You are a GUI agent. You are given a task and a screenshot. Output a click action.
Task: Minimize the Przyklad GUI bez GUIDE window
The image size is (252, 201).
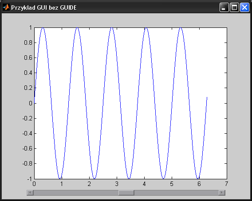point(224,8)
